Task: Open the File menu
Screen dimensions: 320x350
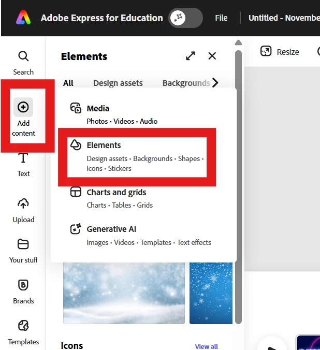Action: [221, 18]
